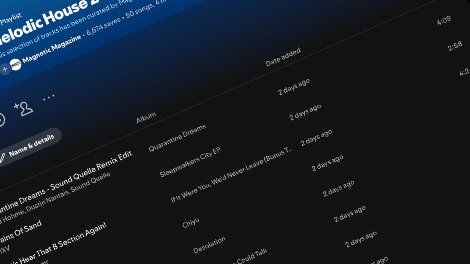This screenshot has height=264, width=470.
Task: Open the album ending in 'Could Talk'
Action: pos(250,256)
